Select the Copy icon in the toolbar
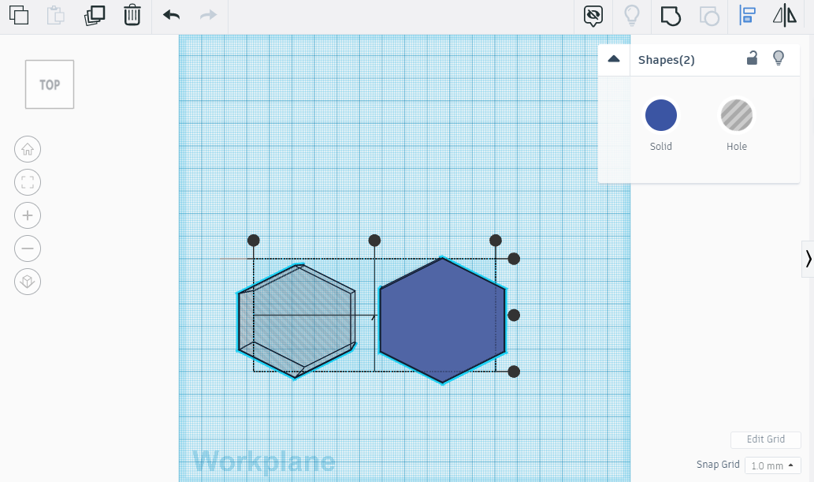The image size is (814, 482). 19,15
